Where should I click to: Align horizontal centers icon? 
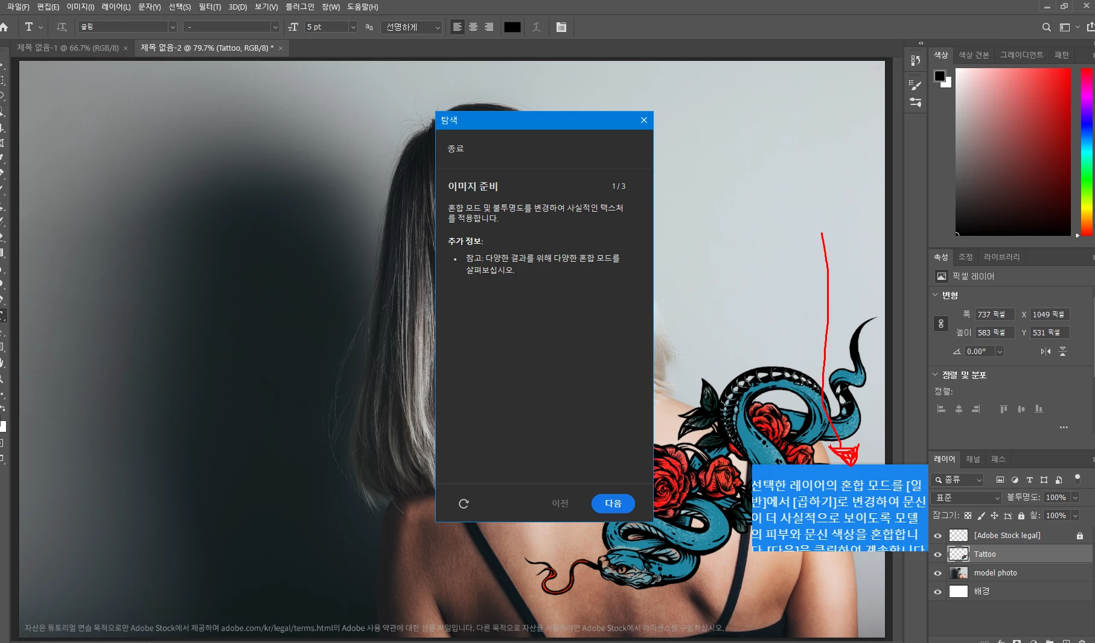(x=959, y=409)
